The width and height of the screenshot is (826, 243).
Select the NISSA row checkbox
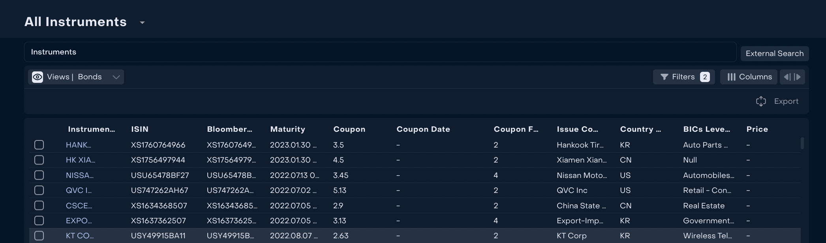39,175
